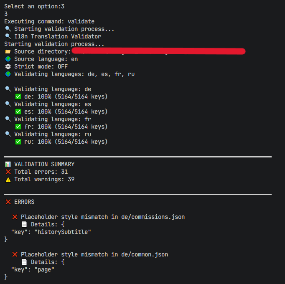Click the folder icon before 'Source directory'
The image size is (285, 284).
coord(8,52)
